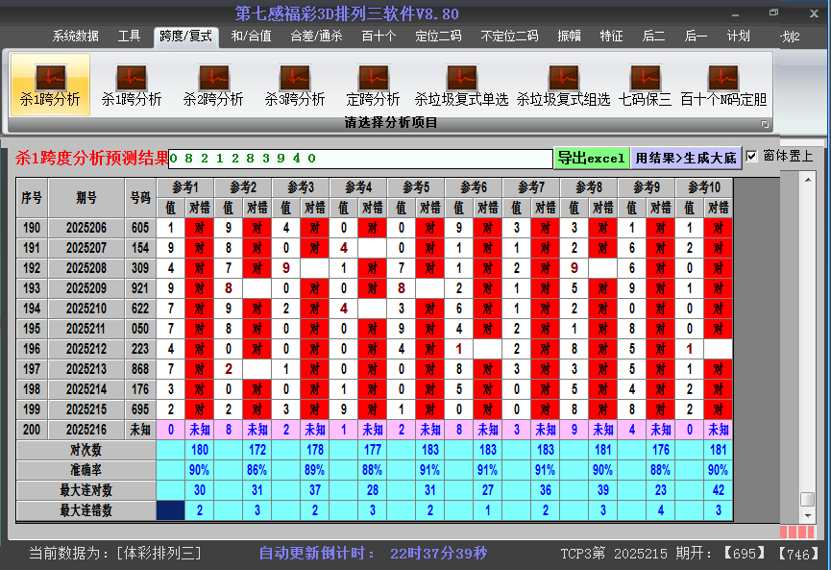
Task: Open the 特征 tab
Action: [611, 37]
